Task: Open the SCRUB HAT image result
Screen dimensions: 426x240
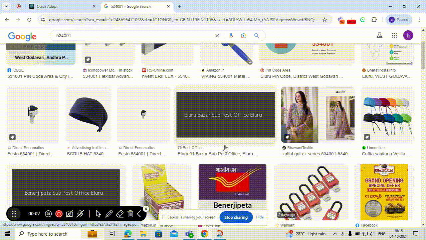Action: (88, 115)
